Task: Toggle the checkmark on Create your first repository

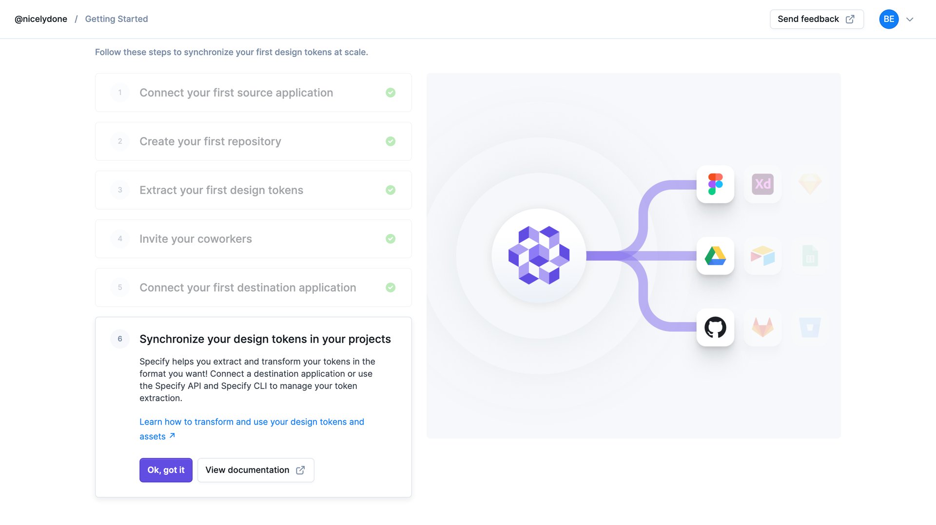Action: pyautogui.click(x=390, y=141)
